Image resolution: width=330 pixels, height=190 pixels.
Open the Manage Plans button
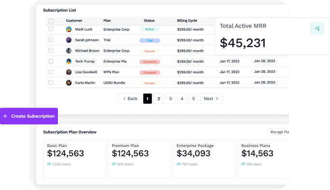278,132
